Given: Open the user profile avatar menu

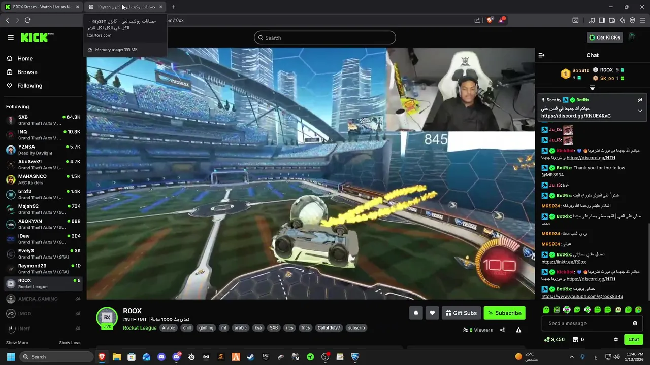Looking at the screenshot, I should [632, 37].
